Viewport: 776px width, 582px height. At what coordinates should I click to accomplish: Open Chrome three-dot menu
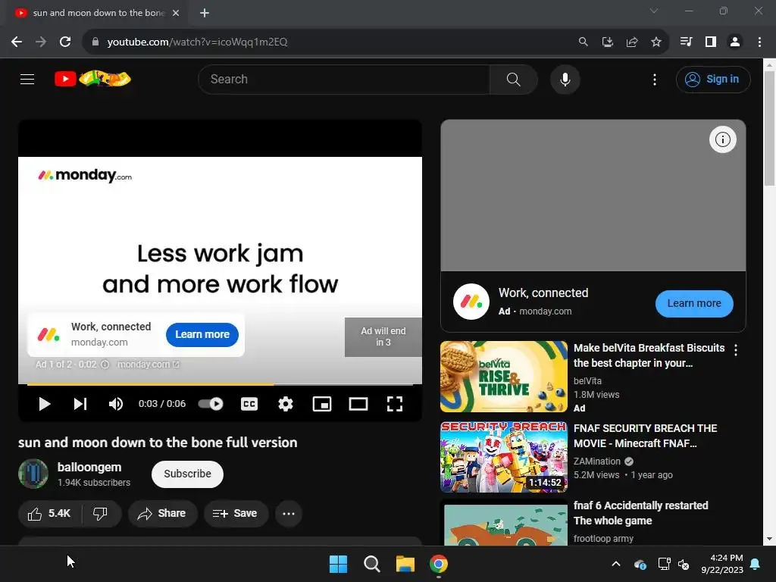click(x=759, y=42)
